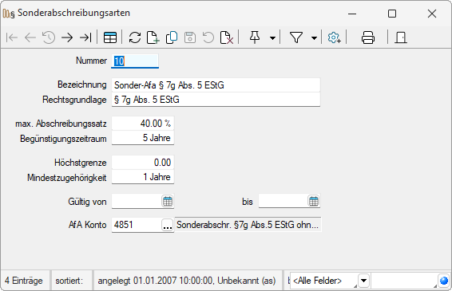Click the pin icon in the toolbar
This screenshot has width=452, height=291.
coord(255,37)
